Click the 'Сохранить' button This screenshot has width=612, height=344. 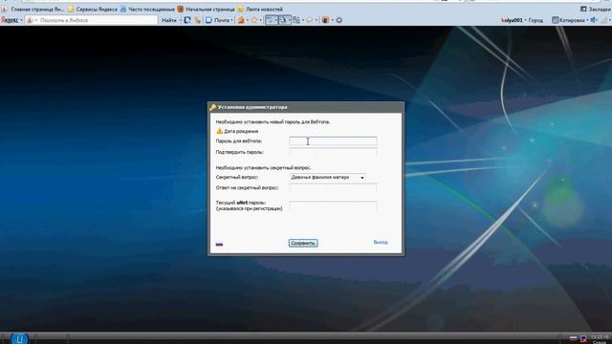click(303, 243)
